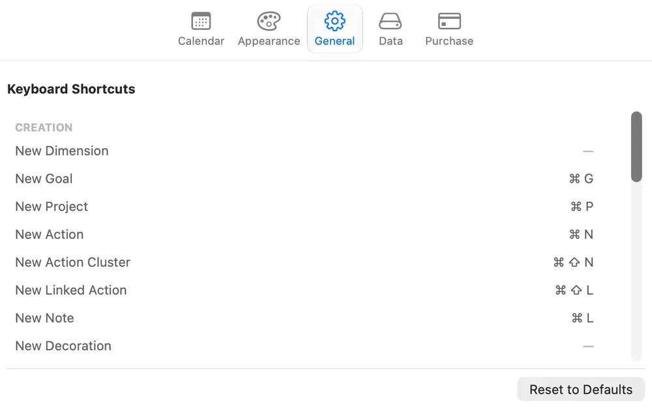Select the New Action Cluster row

tap(304, 262)
